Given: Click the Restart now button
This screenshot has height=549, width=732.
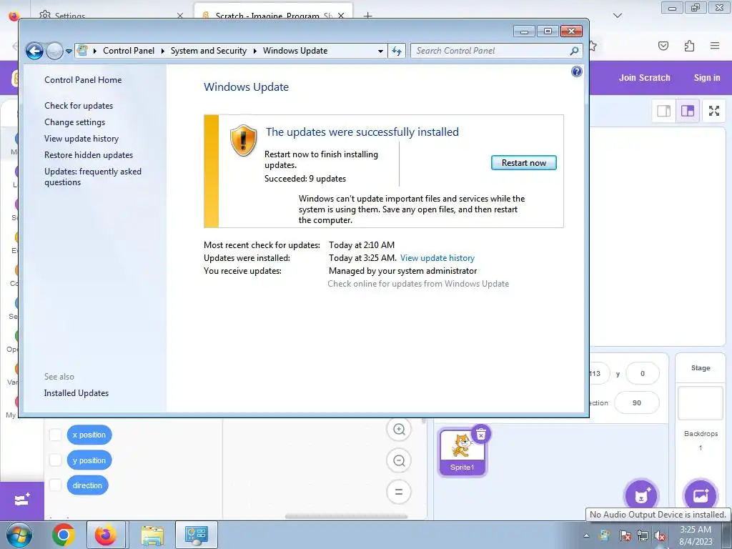Looking at the screenshot, I should coord(523,163).
